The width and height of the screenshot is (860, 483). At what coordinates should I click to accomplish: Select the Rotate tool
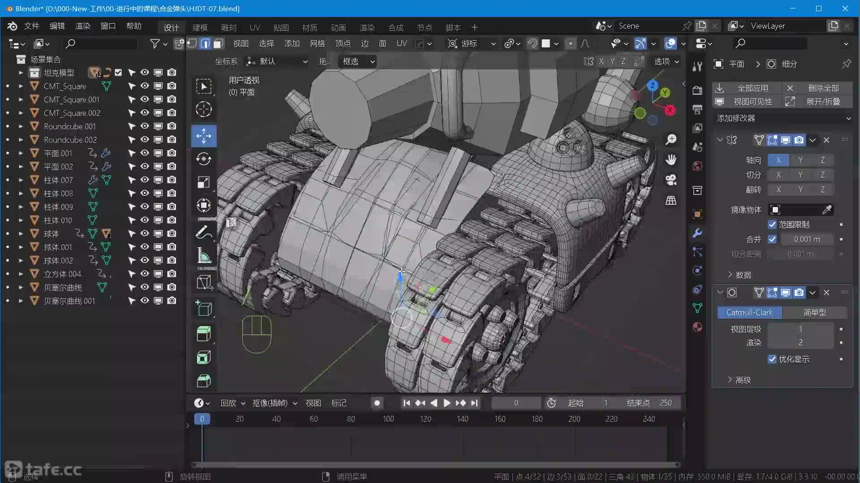[x=204, y=159]
